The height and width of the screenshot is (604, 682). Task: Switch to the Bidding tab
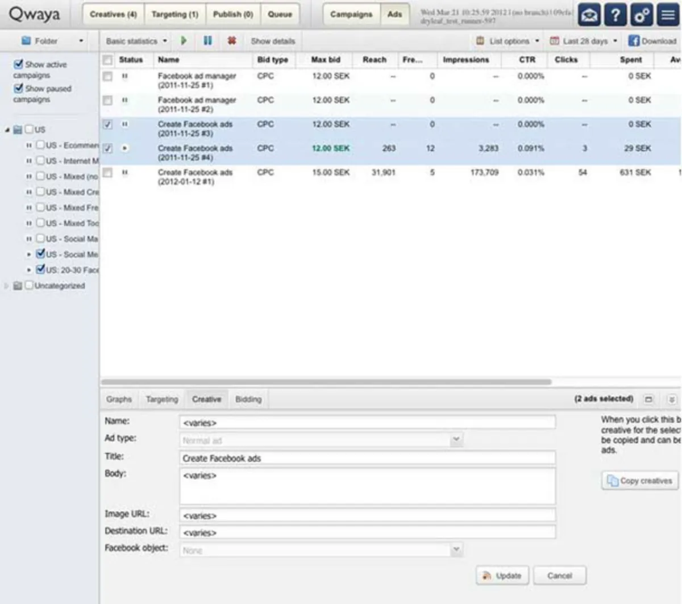248,399
